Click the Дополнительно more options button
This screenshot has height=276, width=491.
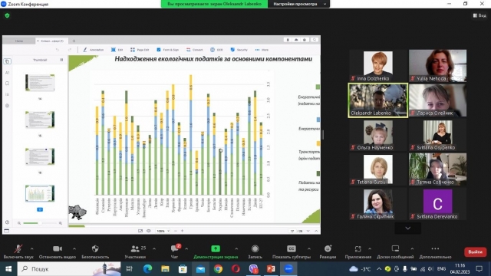[435, 251]
